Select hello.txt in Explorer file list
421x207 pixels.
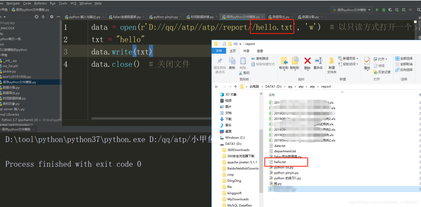(x=281, y=162)
